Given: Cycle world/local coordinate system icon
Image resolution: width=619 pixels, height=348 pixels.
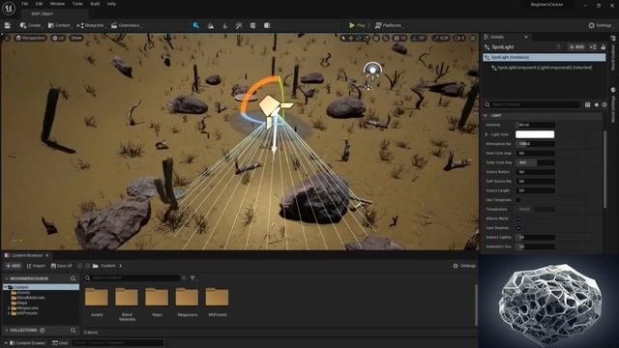Looking at the screenshot, I should [376, 38].
